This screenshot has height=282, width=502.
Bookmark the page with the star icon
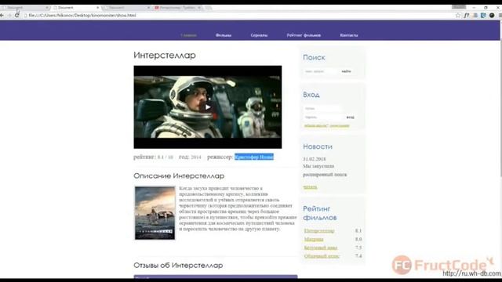(458, 16)
